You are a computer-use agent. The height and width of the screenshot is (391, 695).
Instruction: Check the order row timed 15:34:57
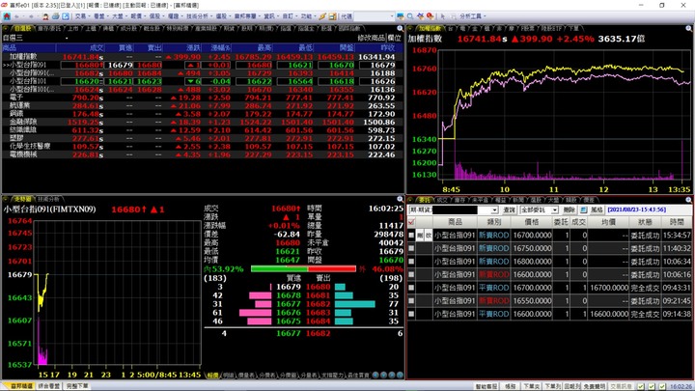(411, 236)
